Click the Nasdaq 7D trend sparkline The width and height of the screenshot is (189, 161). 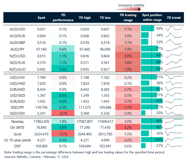[174, 122]
